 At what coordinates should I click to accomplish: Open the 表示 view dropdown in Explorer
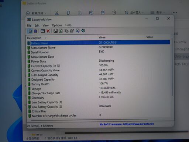click(x=158, y=12)
